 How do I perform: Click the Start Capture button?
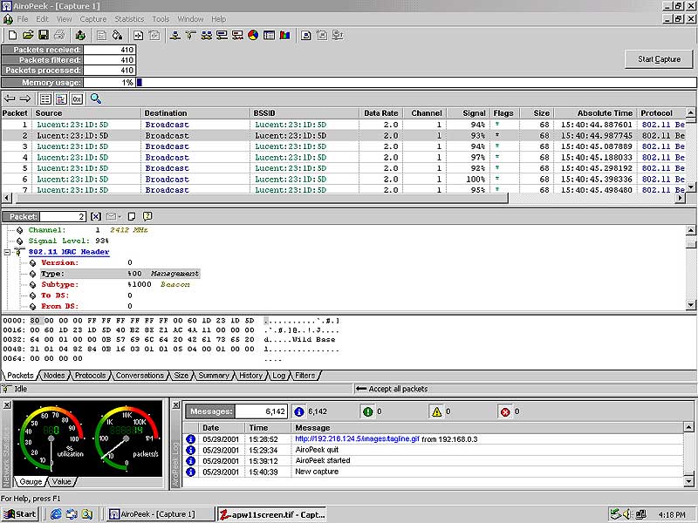[x=659, y=59]
